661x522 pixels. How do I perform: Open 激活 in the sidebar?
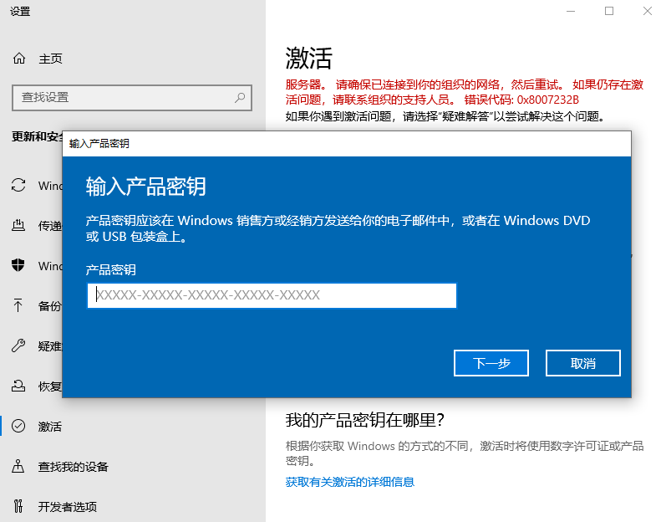click(50, 427)
